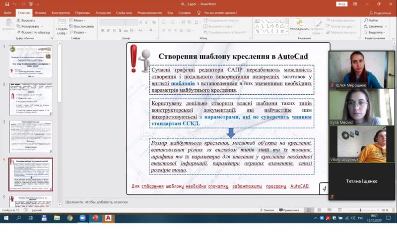Image resolution: width=397 pixels, height=233 pixels.
Task: Switch to the Review (Рецензирование) tab
Action: pos(150,13)
